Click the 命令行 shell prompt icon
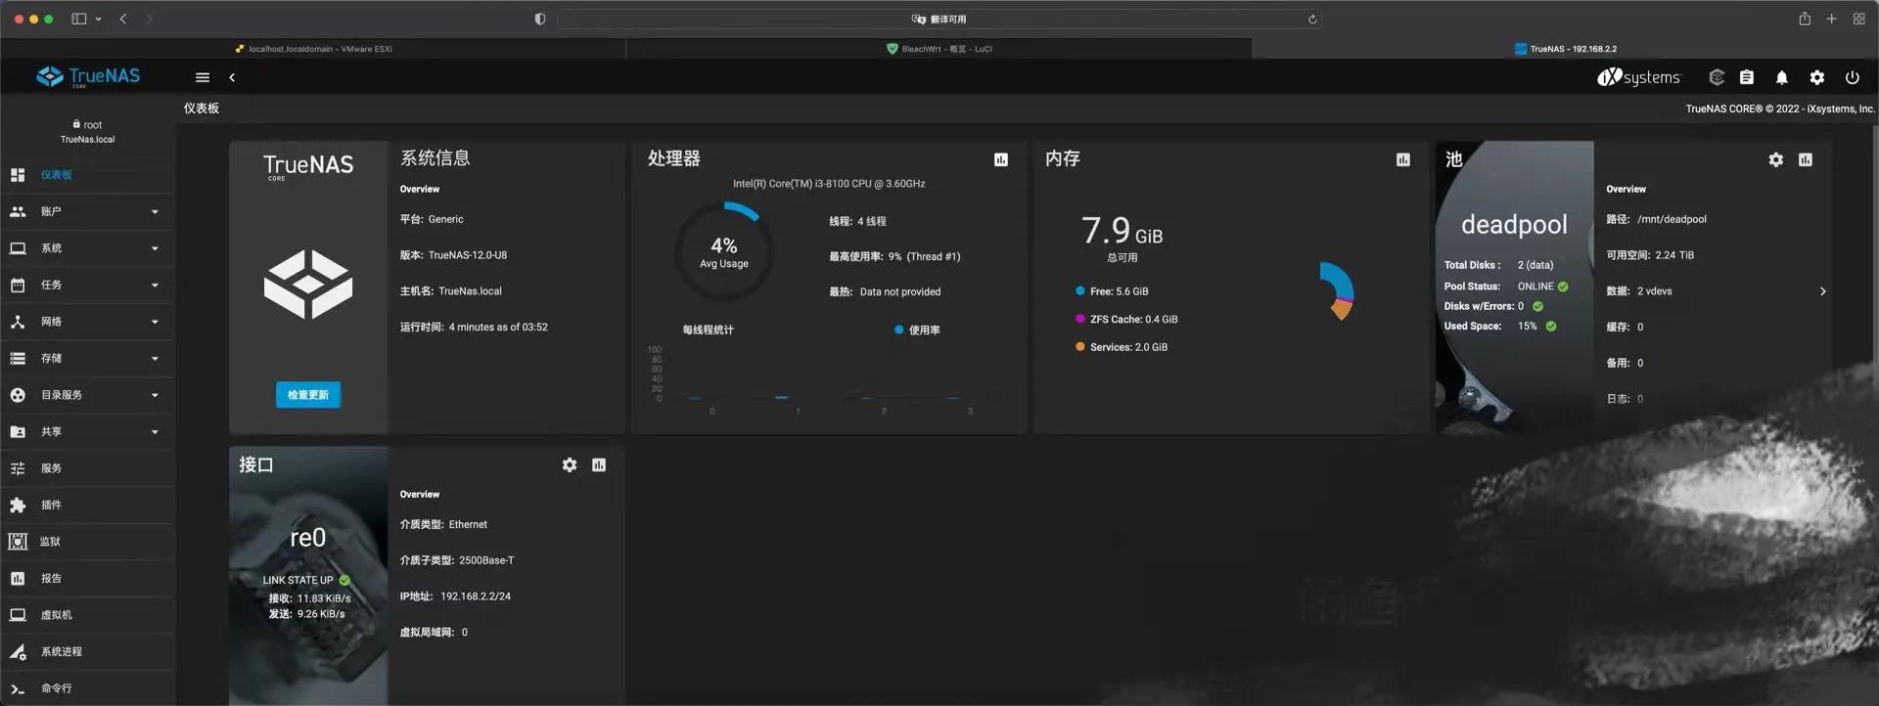The height and width of the screenshot is (706, 1879). pyautogui.click(x=18, y=688)
